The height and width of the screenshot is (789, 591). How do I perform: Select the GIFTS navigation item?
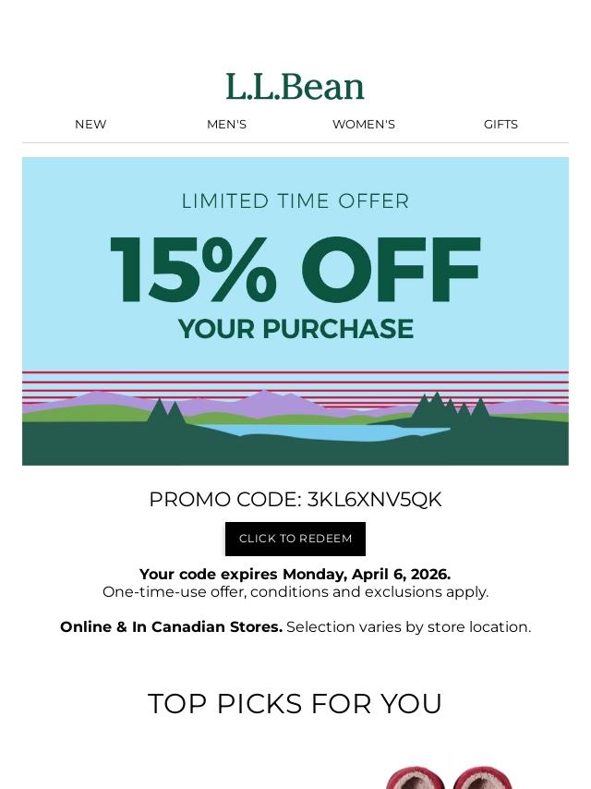[x=501, y=124]
